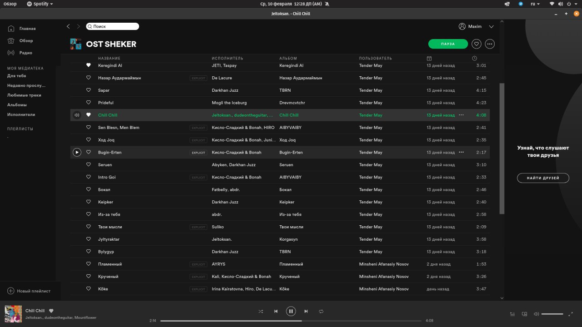
Task: Open the devices available menu
Action: point(524,314)
